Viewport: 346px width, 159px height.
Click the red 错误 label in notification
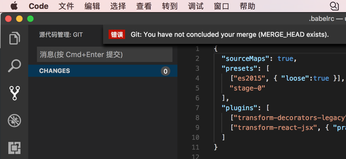[117, 34]
